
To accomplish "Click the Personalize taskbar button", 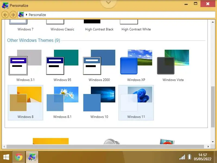I will coord(32,157).
